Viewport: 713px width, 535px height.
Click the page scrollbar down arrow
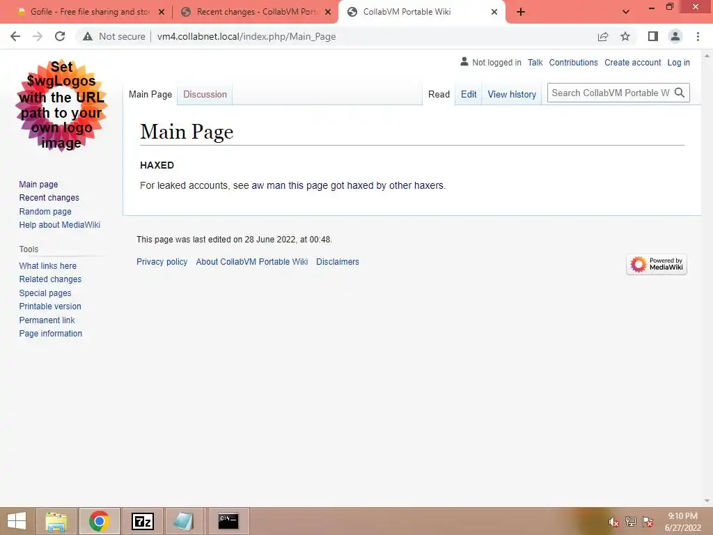tap(707, 501)
